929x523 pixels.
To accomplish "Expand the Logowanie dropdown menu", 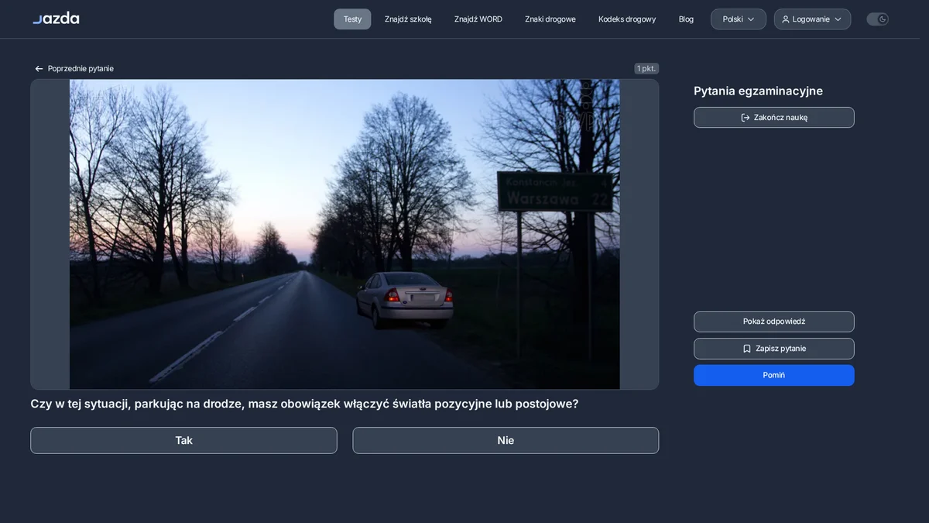I will click(812, 19).
